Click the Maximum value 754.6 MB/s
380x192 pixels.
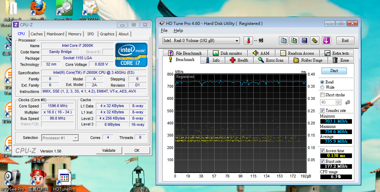336,132
